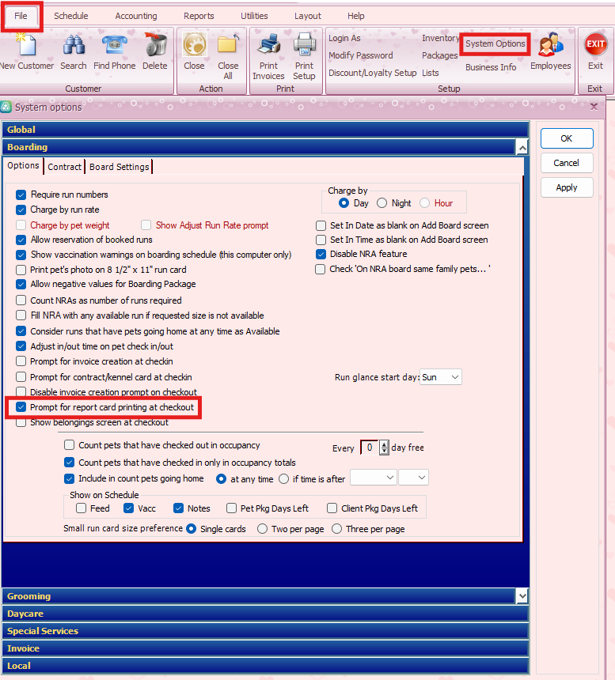Check Set In Date as blank option
The height and width of the screenshot is (680, 615).
click(x=321, y=225)
